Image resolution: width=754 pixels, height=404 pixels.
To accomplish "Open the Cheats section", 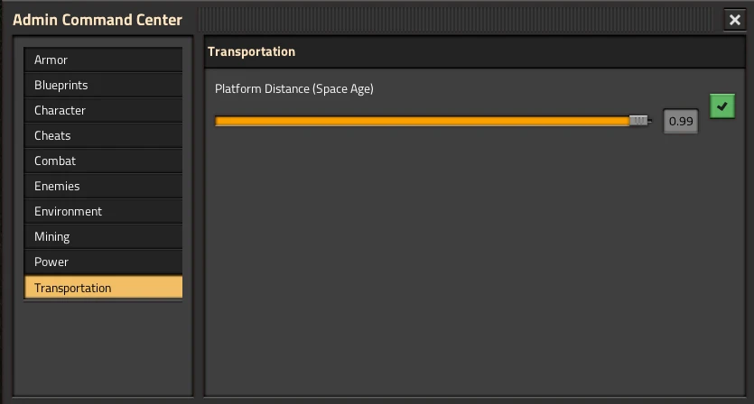I will (103, 135).
